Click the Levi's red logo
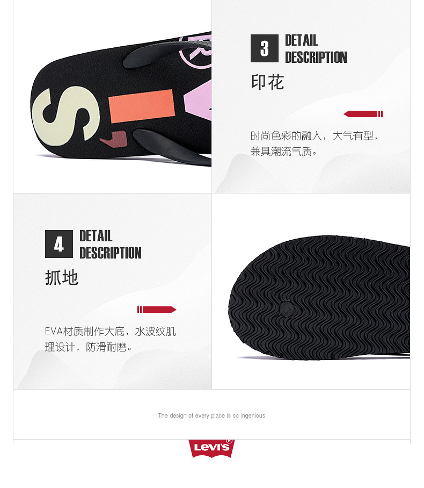The width and height of the screenshot is (424, 488). coord(211,448)
